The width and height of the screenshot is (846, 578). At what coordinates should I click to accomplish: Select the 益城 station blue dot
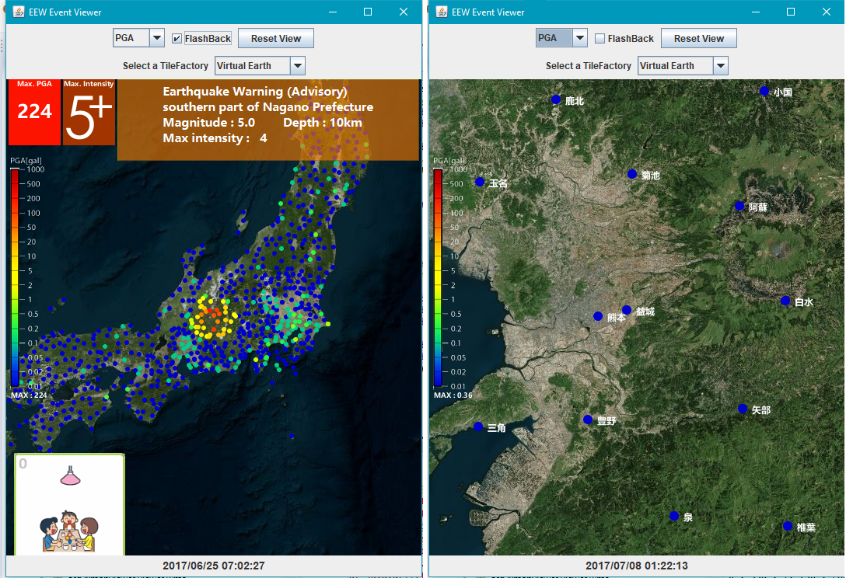[x=627, y=310]
